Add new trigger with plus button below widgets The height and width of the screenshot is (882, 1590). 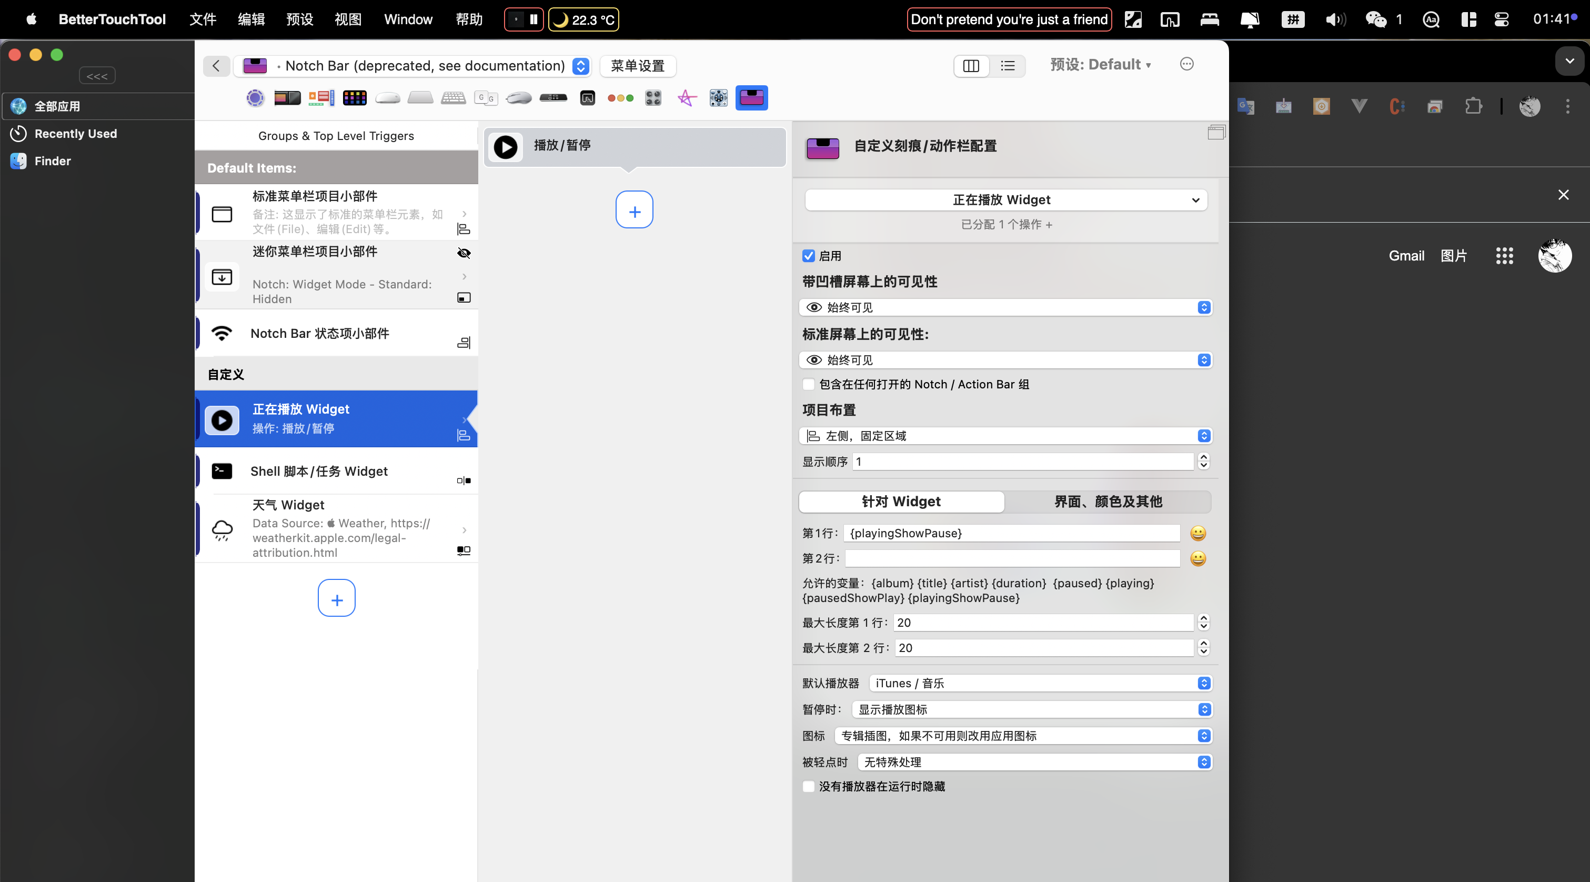(x=336, y=598)
